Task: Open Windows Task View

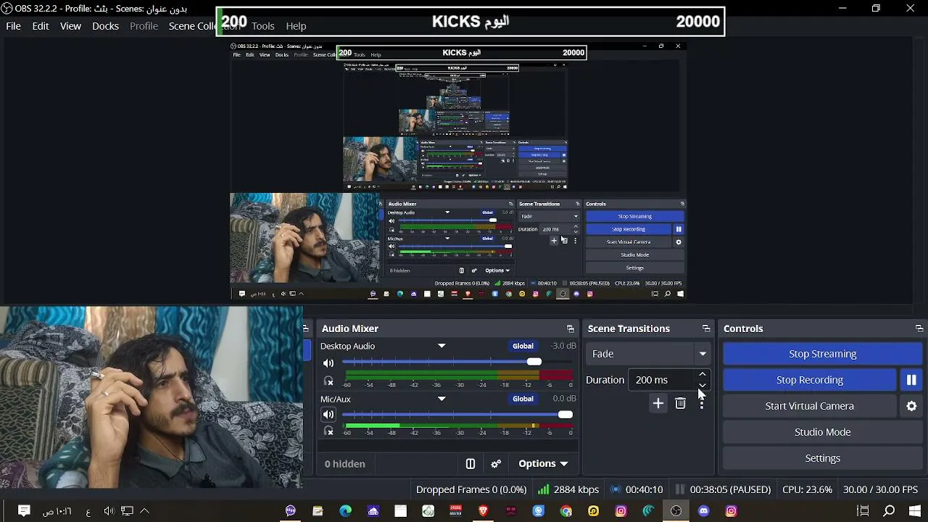Action: (x=863, y=511)
